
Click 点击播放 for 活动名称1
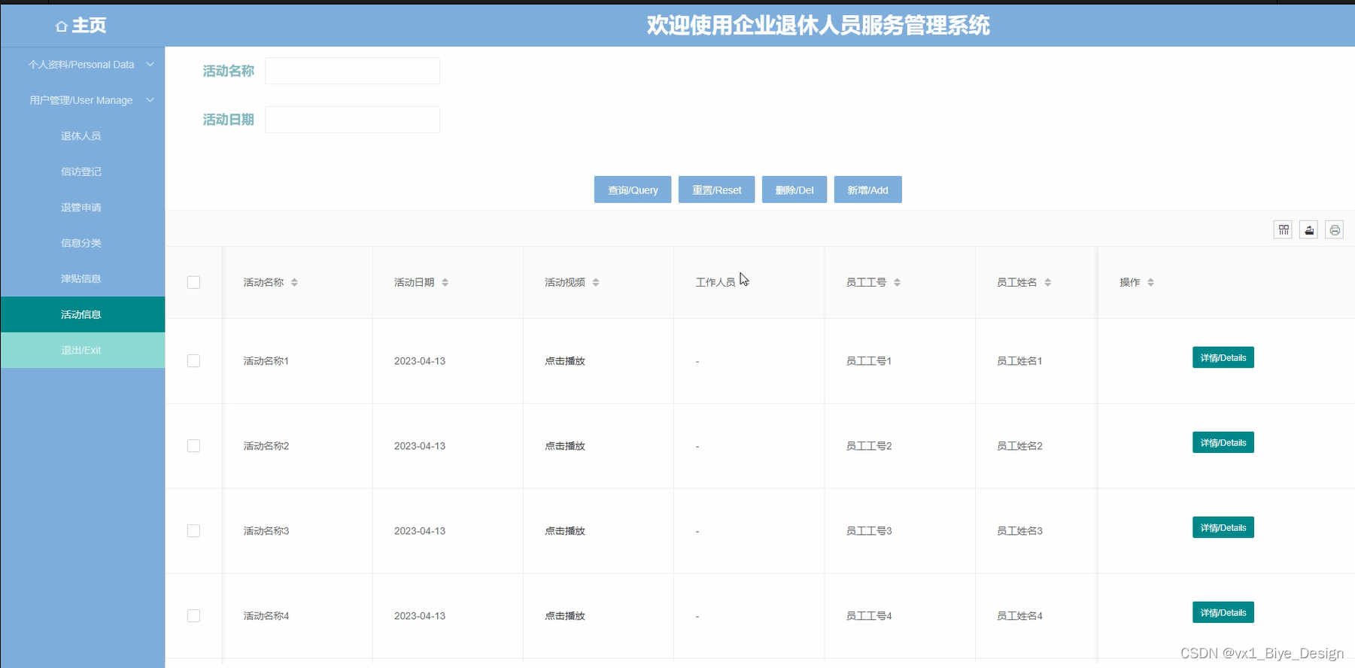[565, 361]
